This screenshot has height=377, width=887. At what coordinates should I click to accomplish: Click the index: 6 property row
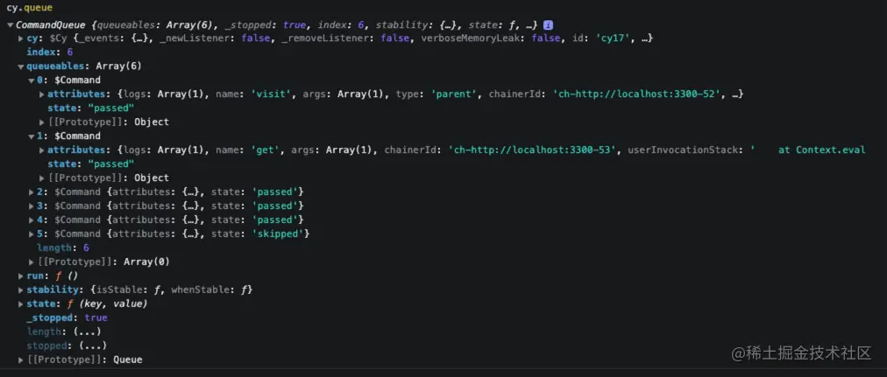click(x=50, y=52)
